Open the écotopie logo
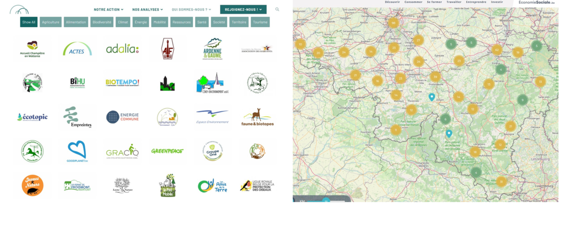The image size is (569, 225). (32, 117)
